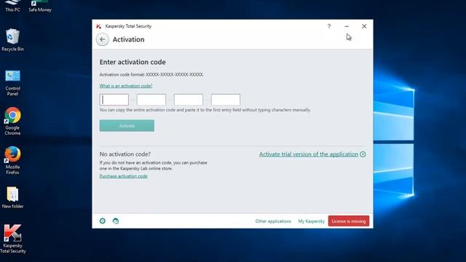Viewport: 466px width, 262px height.
Task: Click the Activate button
Action: coord(127,126)
